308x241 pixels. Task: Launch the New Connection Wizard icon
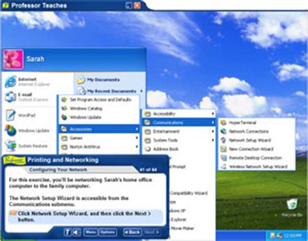(x=224, y=149)
